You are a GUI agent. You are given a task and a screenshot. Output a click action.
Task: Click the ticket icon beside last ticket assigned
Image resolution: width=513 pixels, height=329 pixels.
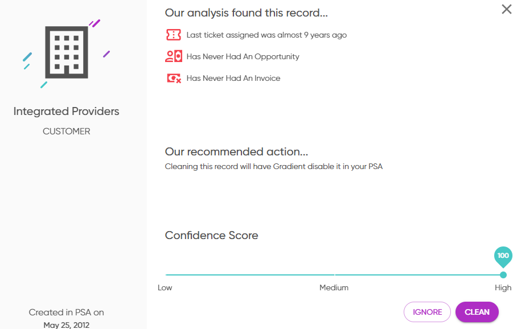point(174,35)
